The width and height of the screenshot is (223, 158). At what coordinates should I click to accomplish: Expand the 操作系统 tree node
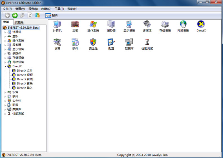(5, 41)
